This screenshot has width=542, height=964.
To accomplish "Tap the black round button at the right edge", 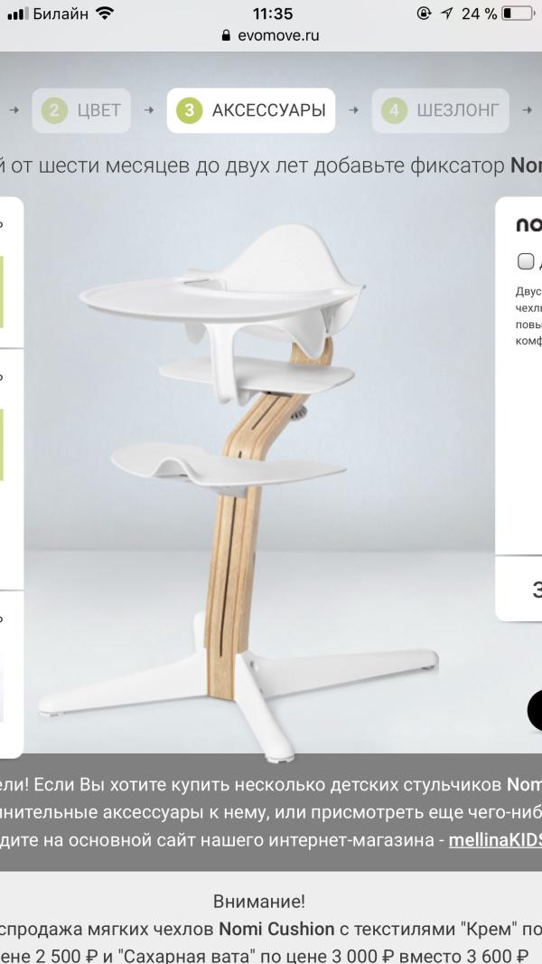I will point(535,710).
